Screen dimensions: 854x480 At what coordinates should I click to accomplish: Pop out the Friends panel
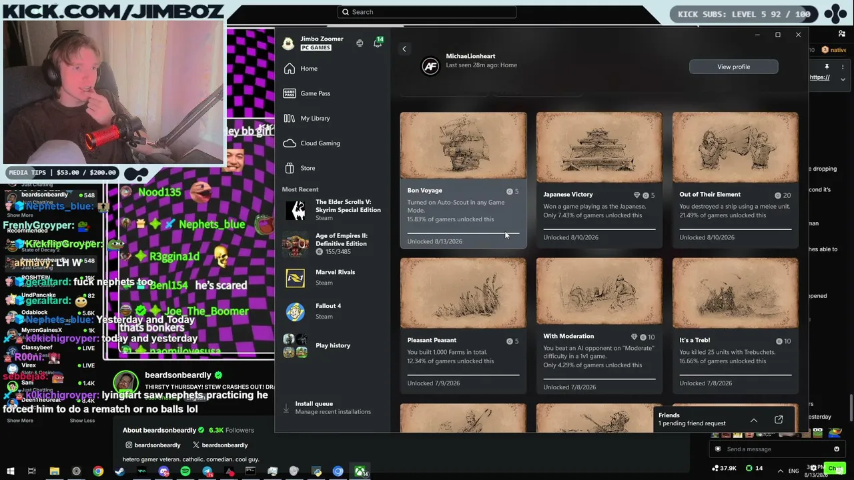(x=779, y=420)
